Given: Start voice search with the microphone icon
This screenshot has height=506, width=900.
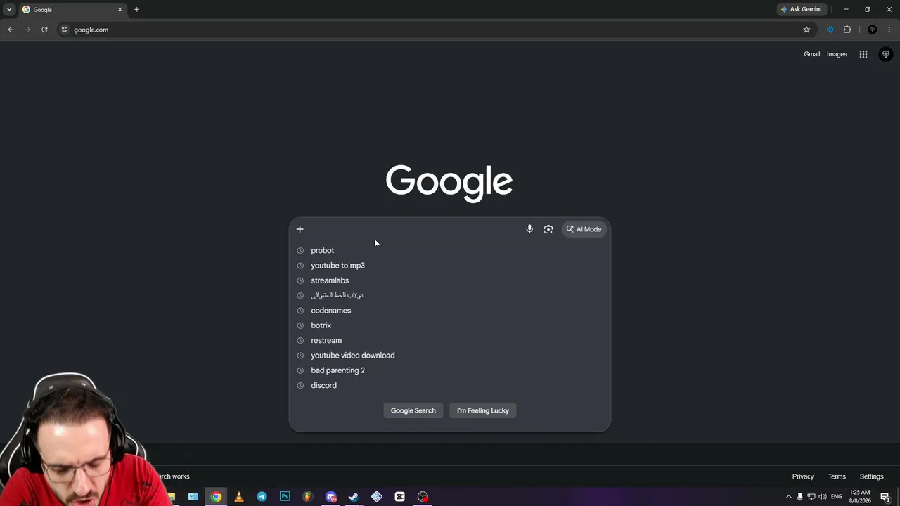Looking at the screenshot, I should (x=529, y=229).
